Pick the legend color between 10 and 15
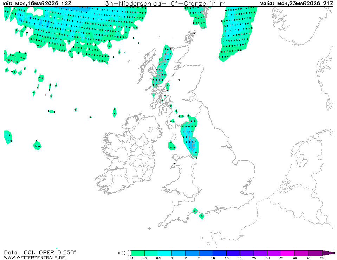337x260 pixels. point(220,253)
